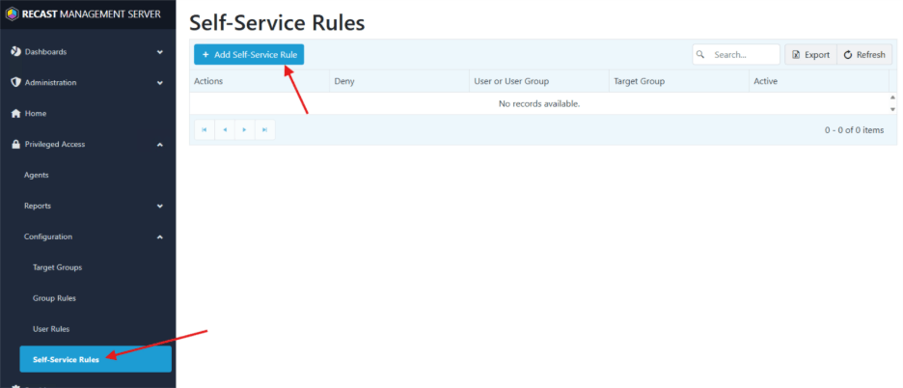Click the Export spreadsheet icon
This screenshot has height=388, width=903.
[796, 55]
